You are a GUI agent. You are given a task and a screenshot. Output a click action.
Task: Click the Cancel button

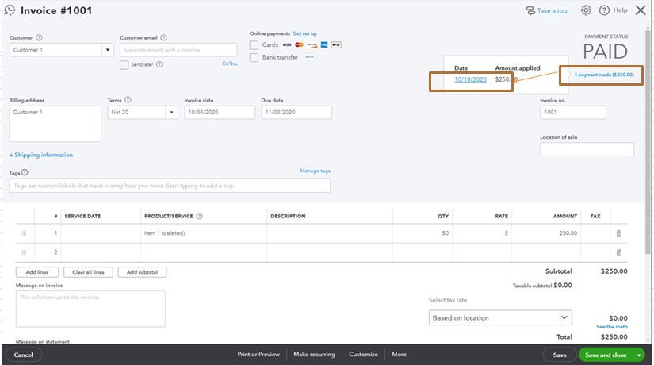[23, 355]
